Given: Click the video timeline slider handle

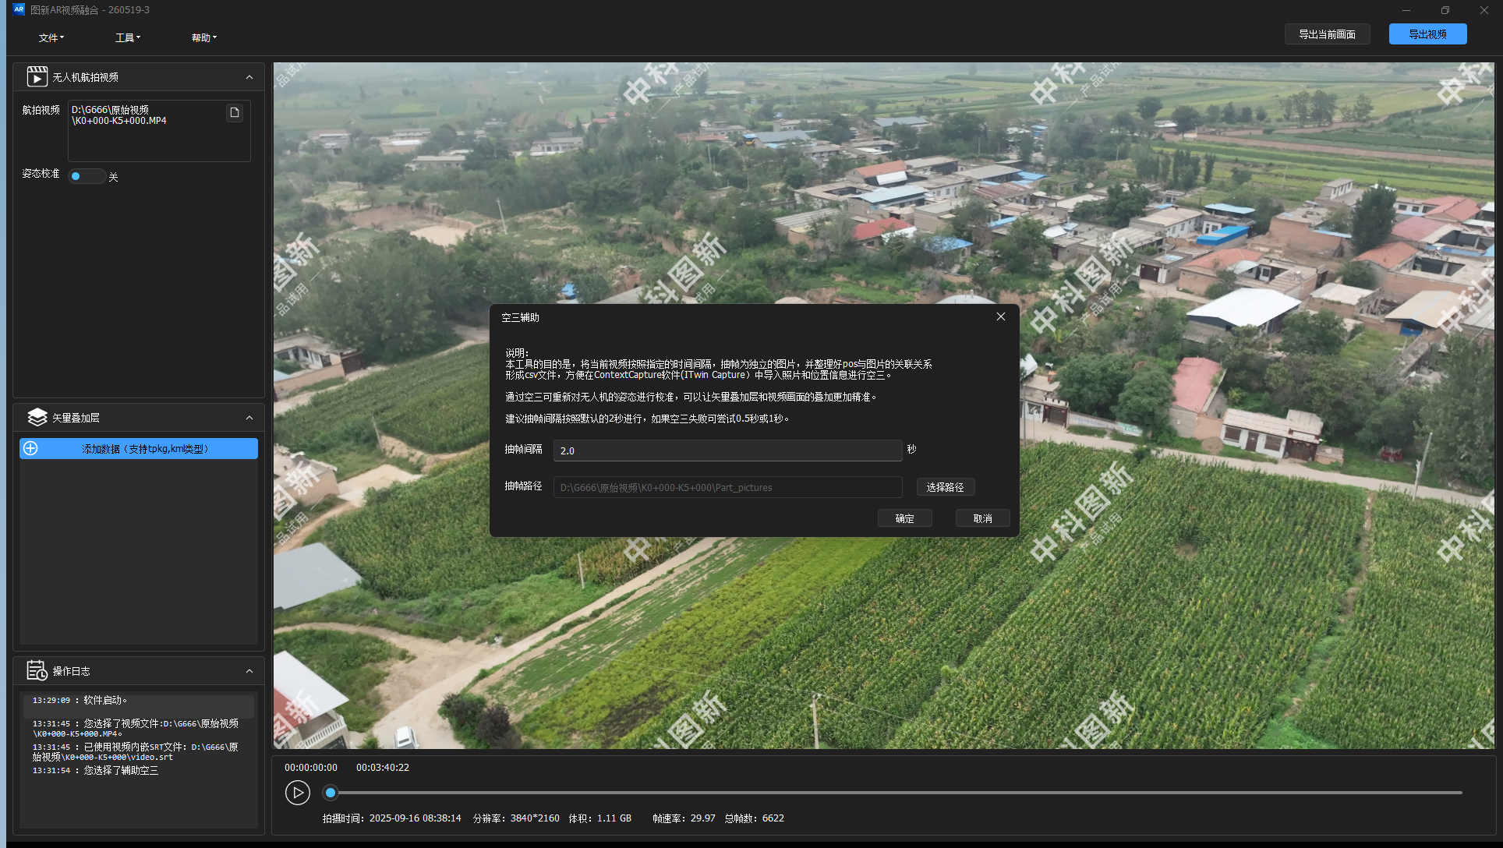Looking at the screenshot, I should pyautogui.click(x=331, y=793).
